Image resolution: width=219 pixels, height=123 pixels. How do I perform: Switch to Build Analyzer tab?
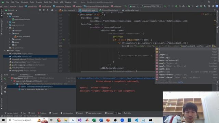click(40, 75)
